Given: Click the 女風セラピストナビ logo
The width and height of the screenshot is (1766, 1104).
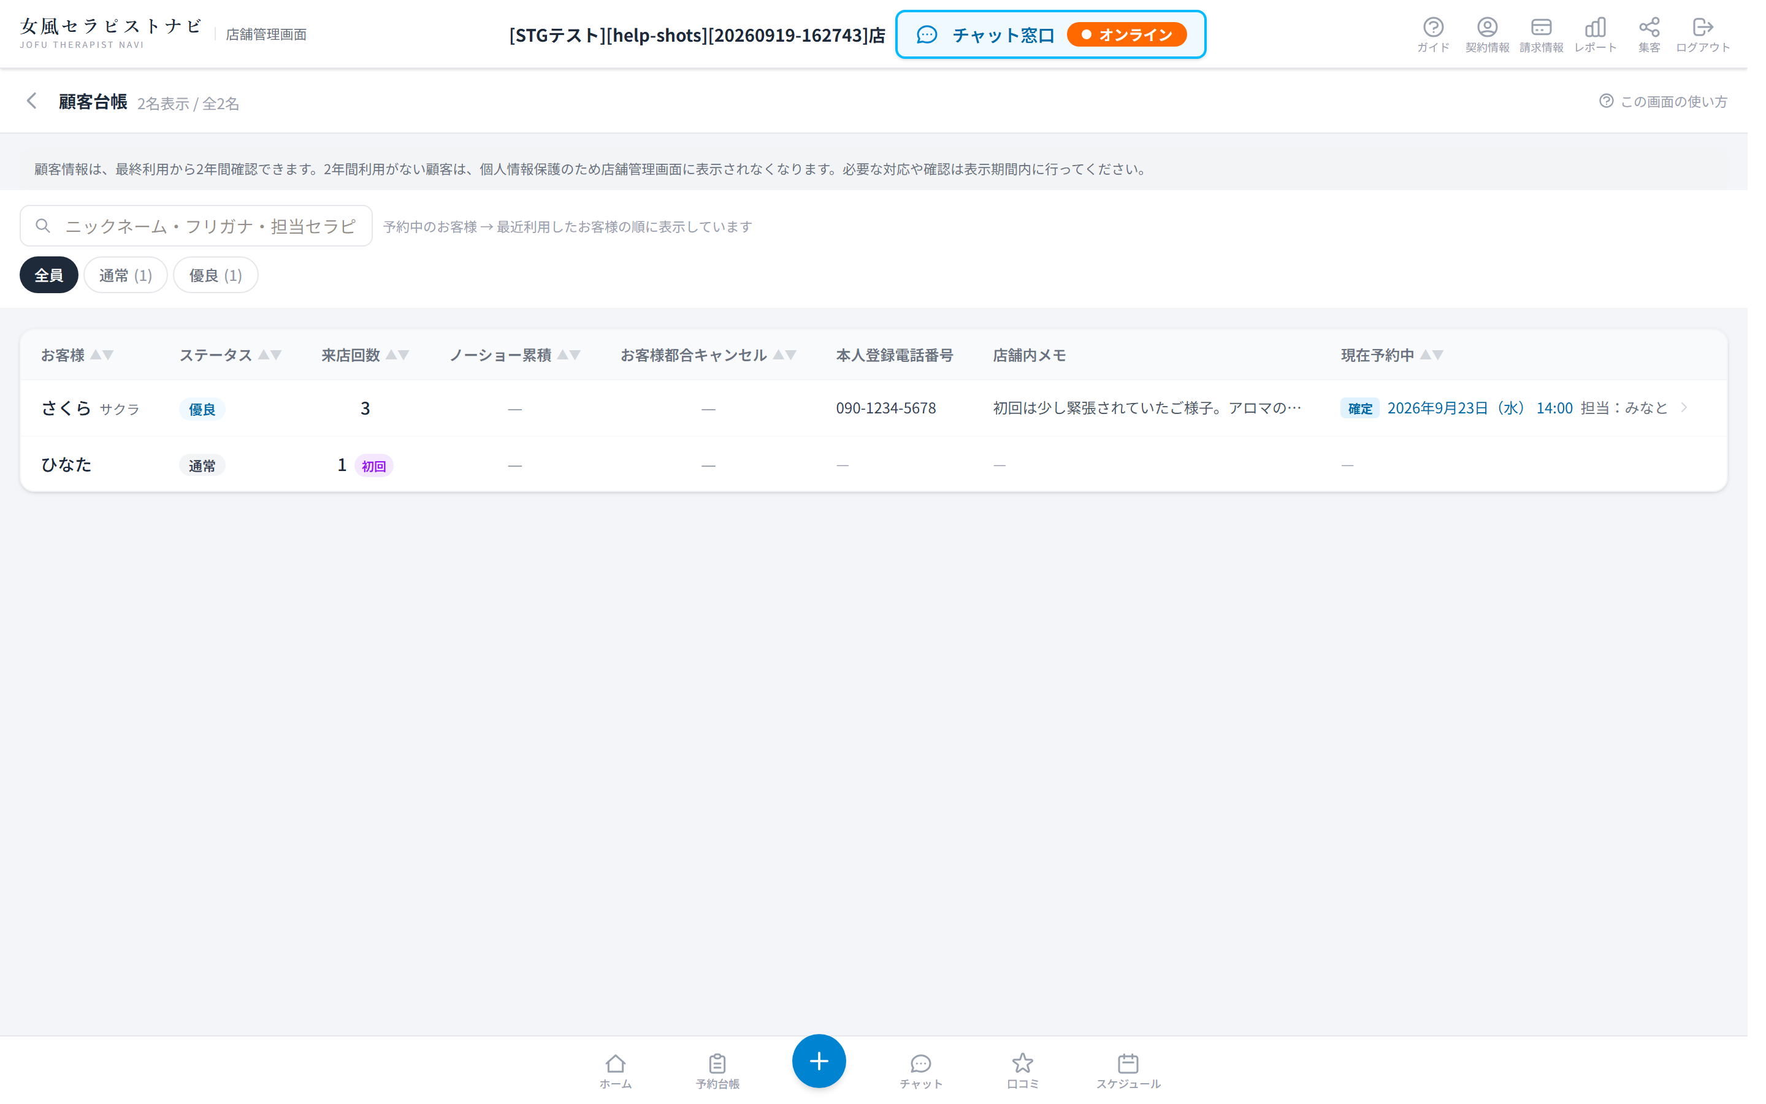Looking at the screenshot, I should point(111,33).
